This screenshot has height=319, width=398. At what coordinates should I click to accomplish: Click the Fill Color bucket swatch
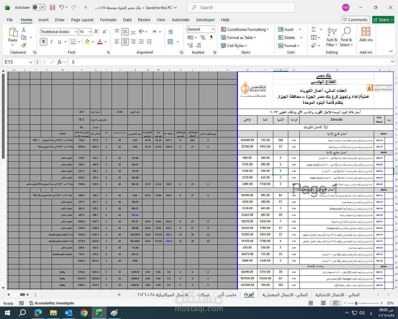(87, 41)
